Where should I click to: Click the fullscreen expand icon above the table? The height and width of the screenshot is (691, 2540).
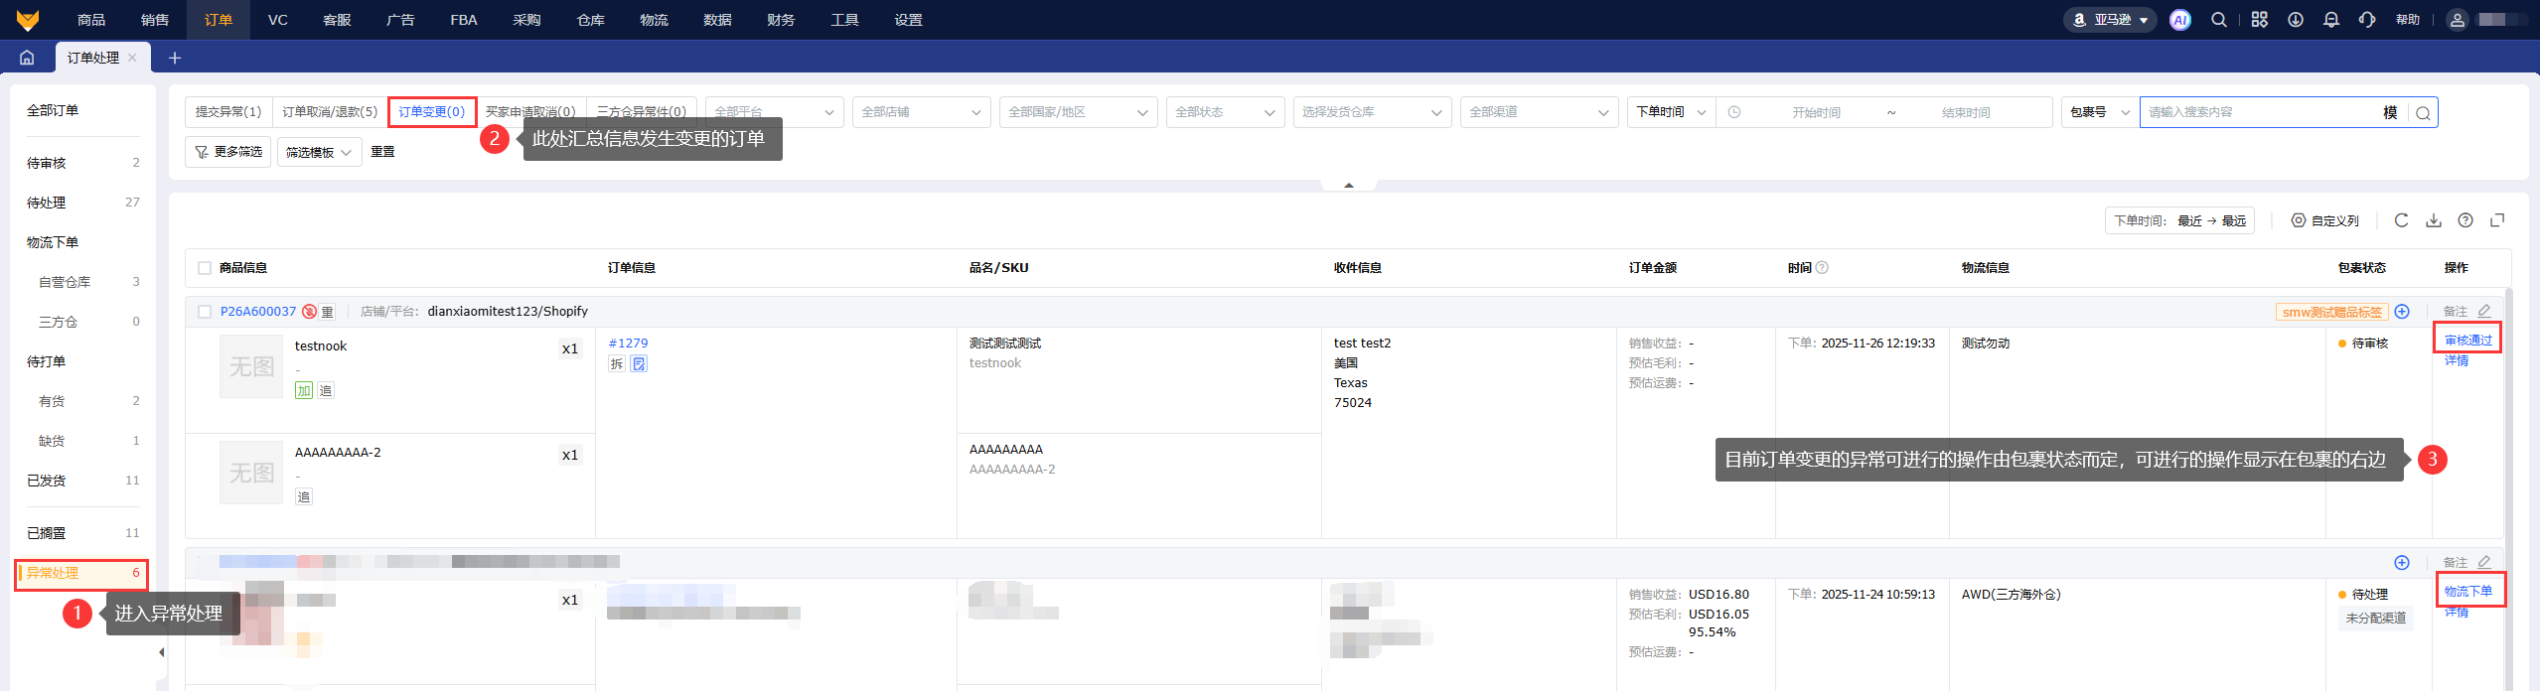[x=2497, y=220]
